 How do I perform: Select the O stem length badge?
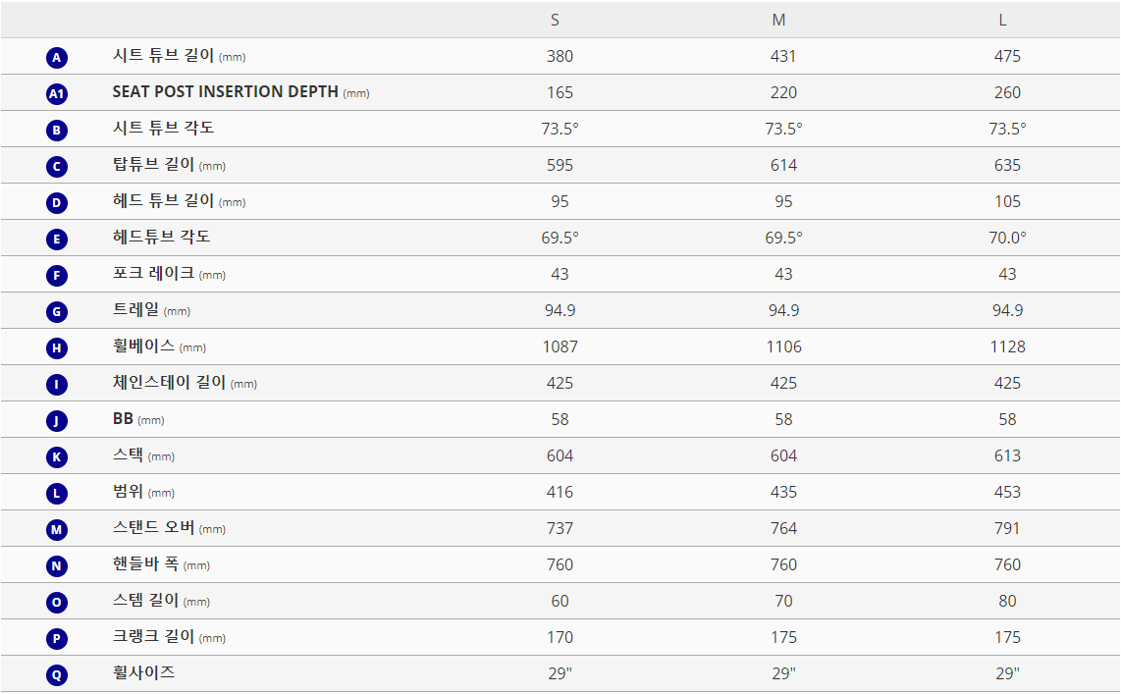click(x=57, y=603)
